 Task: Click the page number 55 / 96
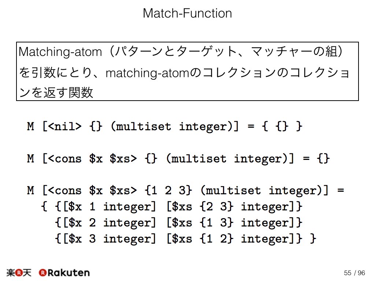[x=354, y=273]
